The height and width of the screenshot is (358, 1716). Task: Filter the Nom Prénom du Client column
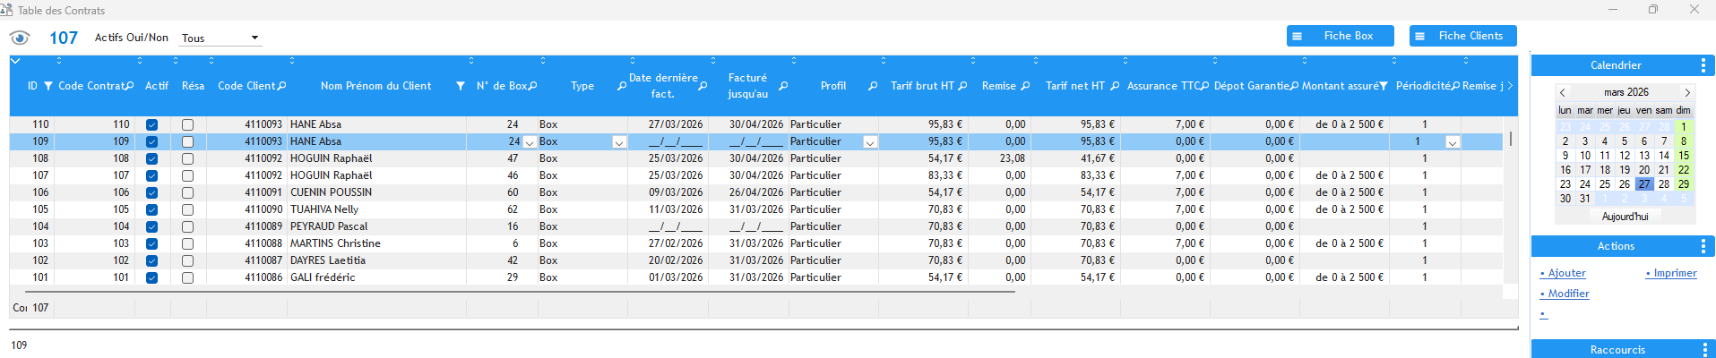tap(461, 86)
